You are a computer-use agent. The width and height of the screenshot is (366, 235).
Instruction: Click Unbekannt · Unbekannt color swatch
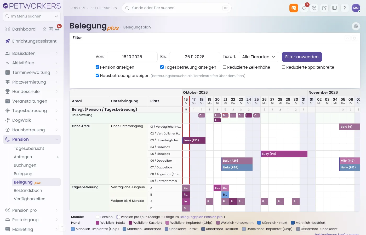(x=298, y=229)
